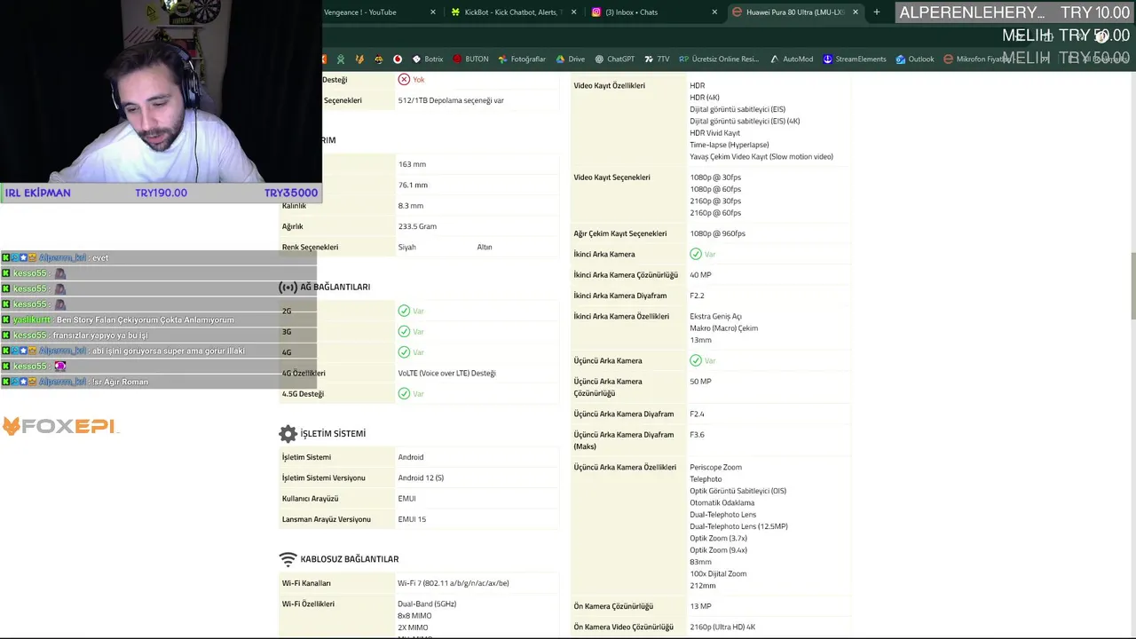Click the 233.5 Gram weight value
The height and width of the screenshot is (639, 1136).
(x=417, y=226)
